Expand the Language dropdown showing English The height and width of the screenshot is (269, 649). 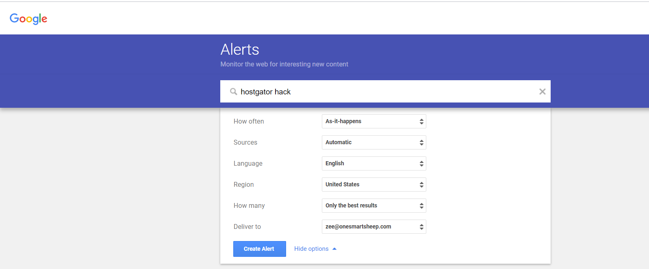pyautogui.click(x=373, y=163)
